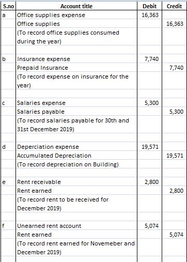The image size is (187, 262).
Task: Select the Account title header cell
Action: click(x=76, y=6)
